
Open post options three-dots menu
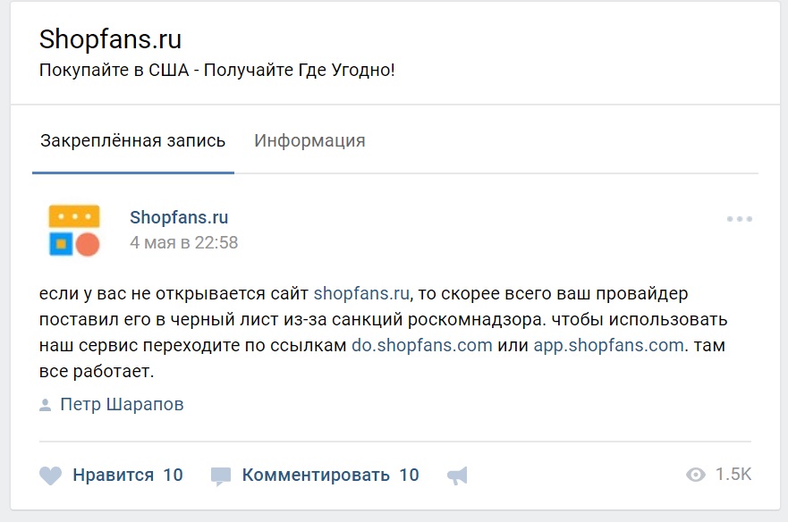click(739, 219)
